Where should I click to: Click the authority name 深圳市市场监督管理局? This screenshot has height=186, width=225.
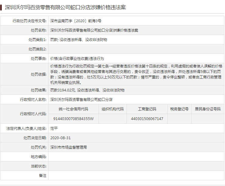pyautogui.click(x=69, y=147)
